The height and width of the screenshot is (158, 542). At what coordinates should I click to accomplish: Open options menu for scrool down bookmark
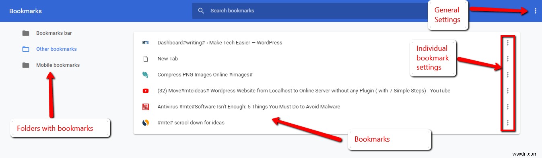508,123
